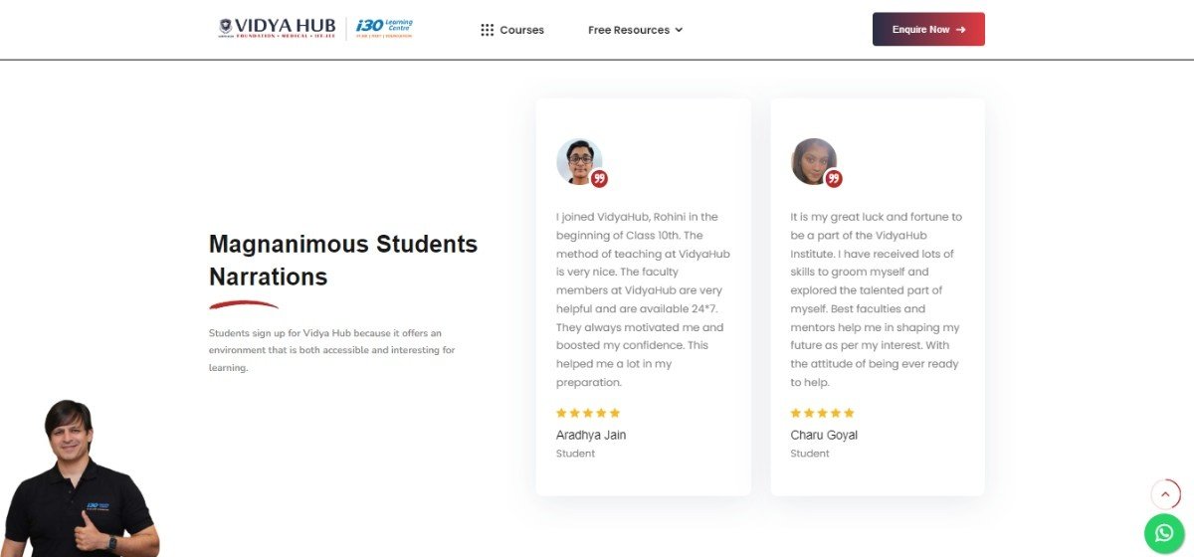
Task: Click the Courses grid icon
Action: (487, 30)
